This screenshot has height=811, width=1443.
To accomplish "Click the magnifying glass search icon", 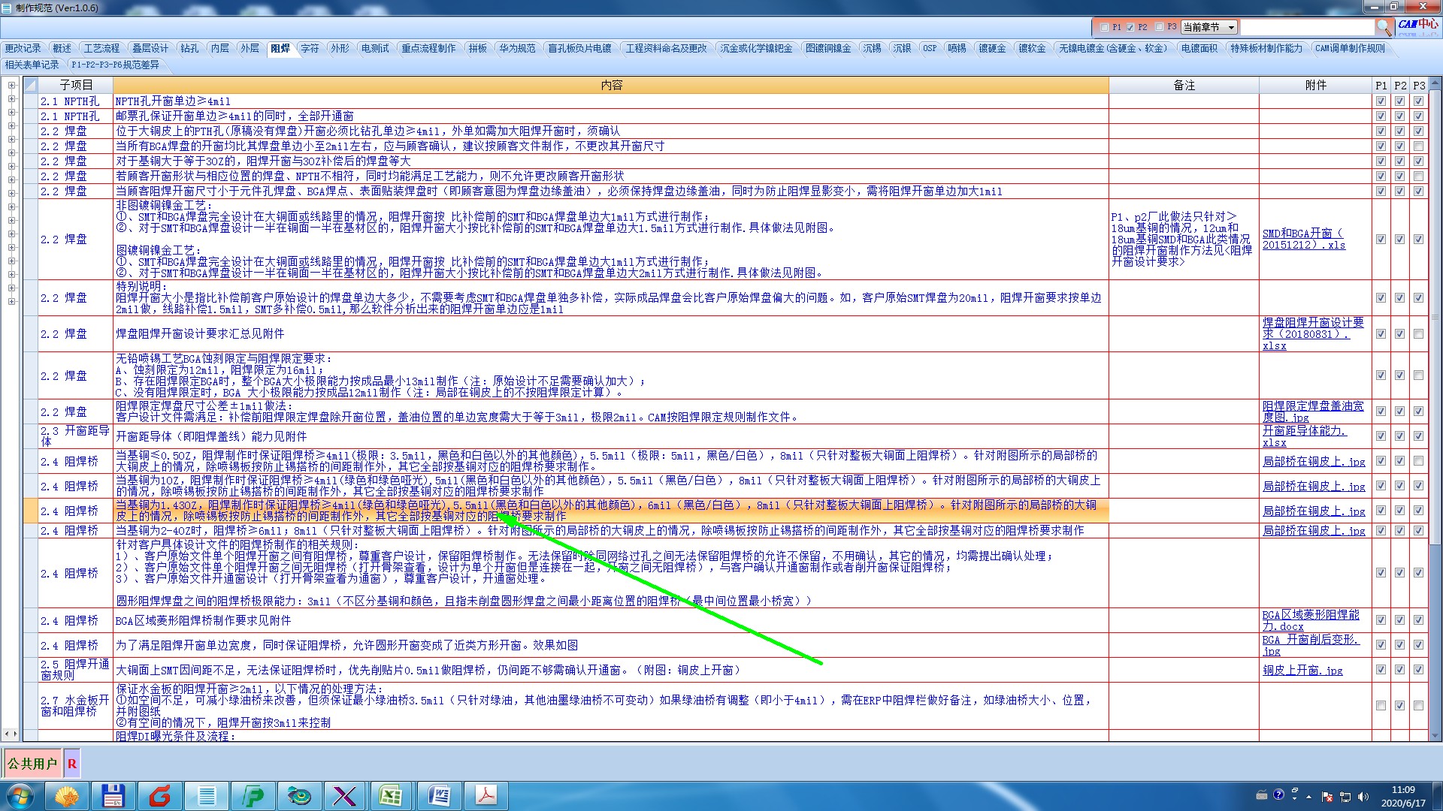I will [1383, 27].
